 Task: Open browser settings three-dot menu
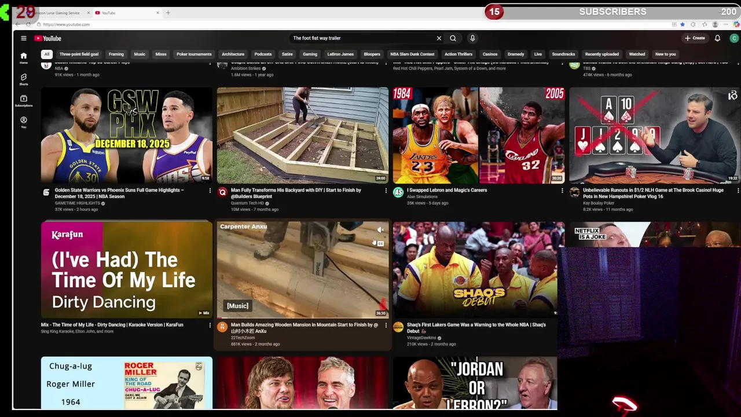click(x=725, y=24)
